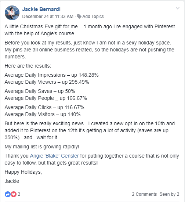Screen dimensions: 185x202
Task: Click the 'Happy Holidays,' closing line
Action: pyautogui.click(x=23, y=172)
